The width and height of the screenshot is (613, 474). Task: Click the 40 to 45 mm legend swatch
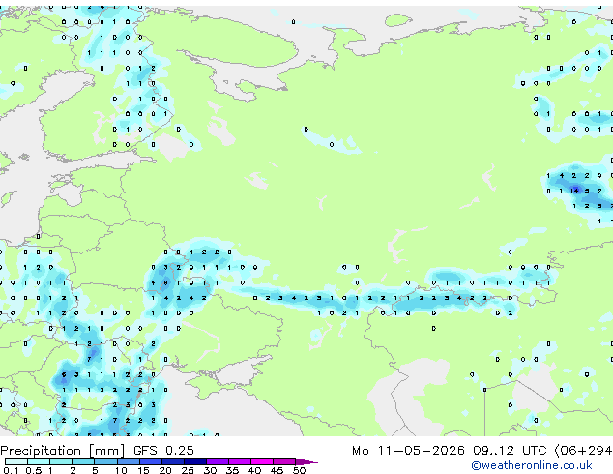[262, 461]
